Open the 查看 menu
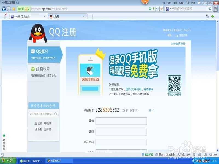 (175, 3)
